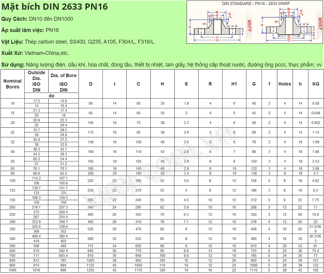Select the bore diameter cell 592.4

[64, 251]
